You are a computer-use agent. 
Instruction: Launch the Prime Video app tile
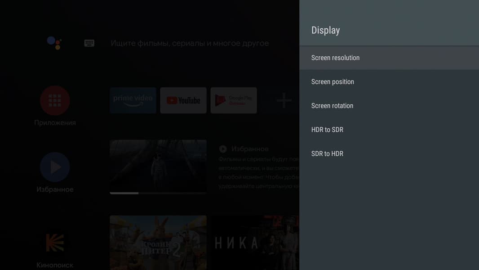[133, 100]
